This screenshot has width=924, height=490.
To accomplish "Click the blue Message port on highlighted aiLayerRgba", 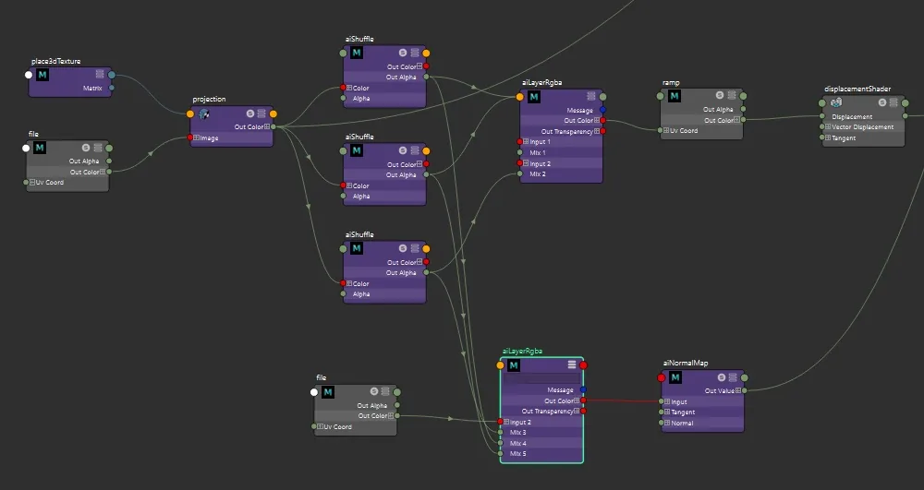I will click(583, 389).
